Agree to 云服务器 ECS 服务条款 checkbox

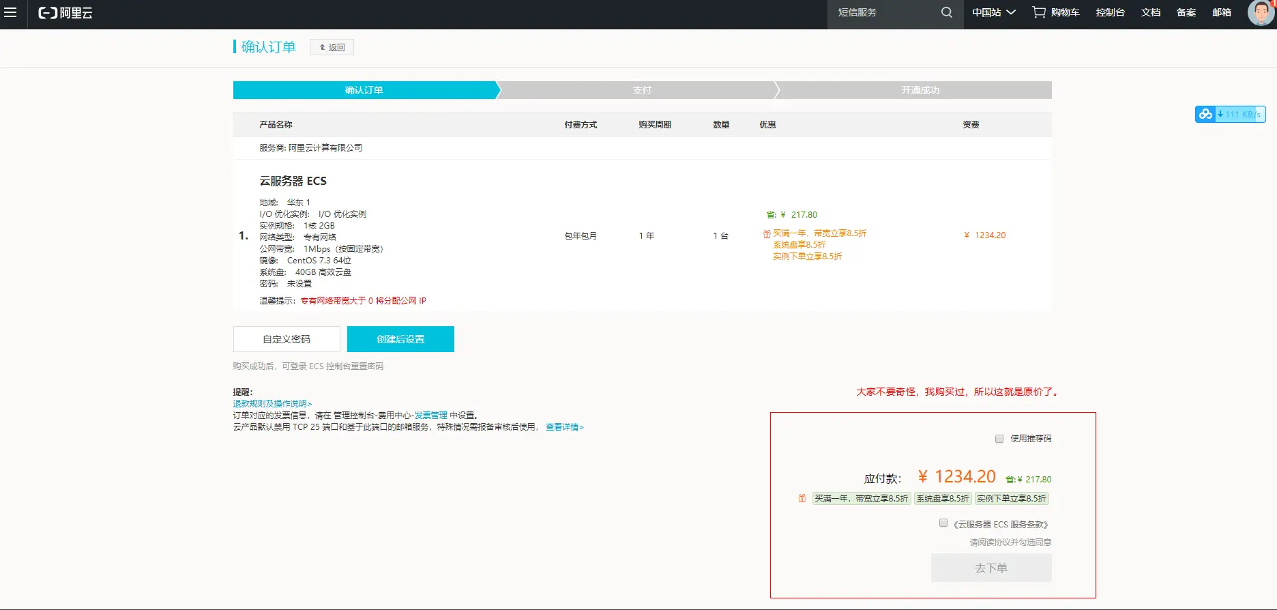(943, 523)
